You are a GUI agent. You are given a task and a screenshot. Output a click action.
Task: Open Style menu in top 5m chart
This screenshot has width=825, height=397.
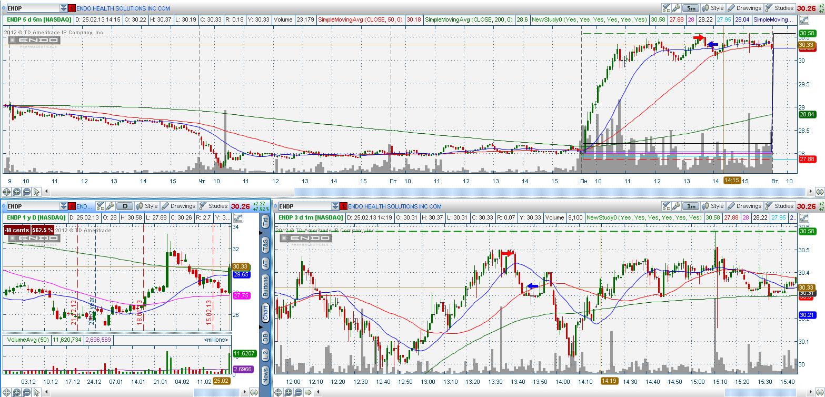point(712,8)
